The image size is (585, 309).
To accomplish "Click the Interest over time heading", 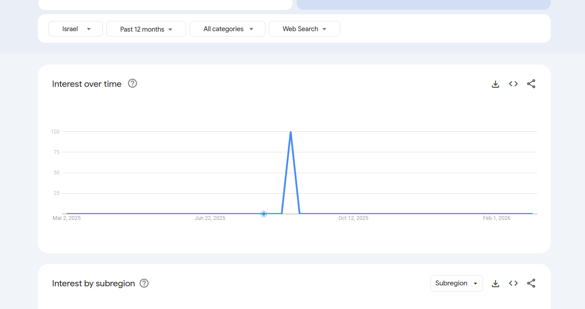I will [87, 84].
